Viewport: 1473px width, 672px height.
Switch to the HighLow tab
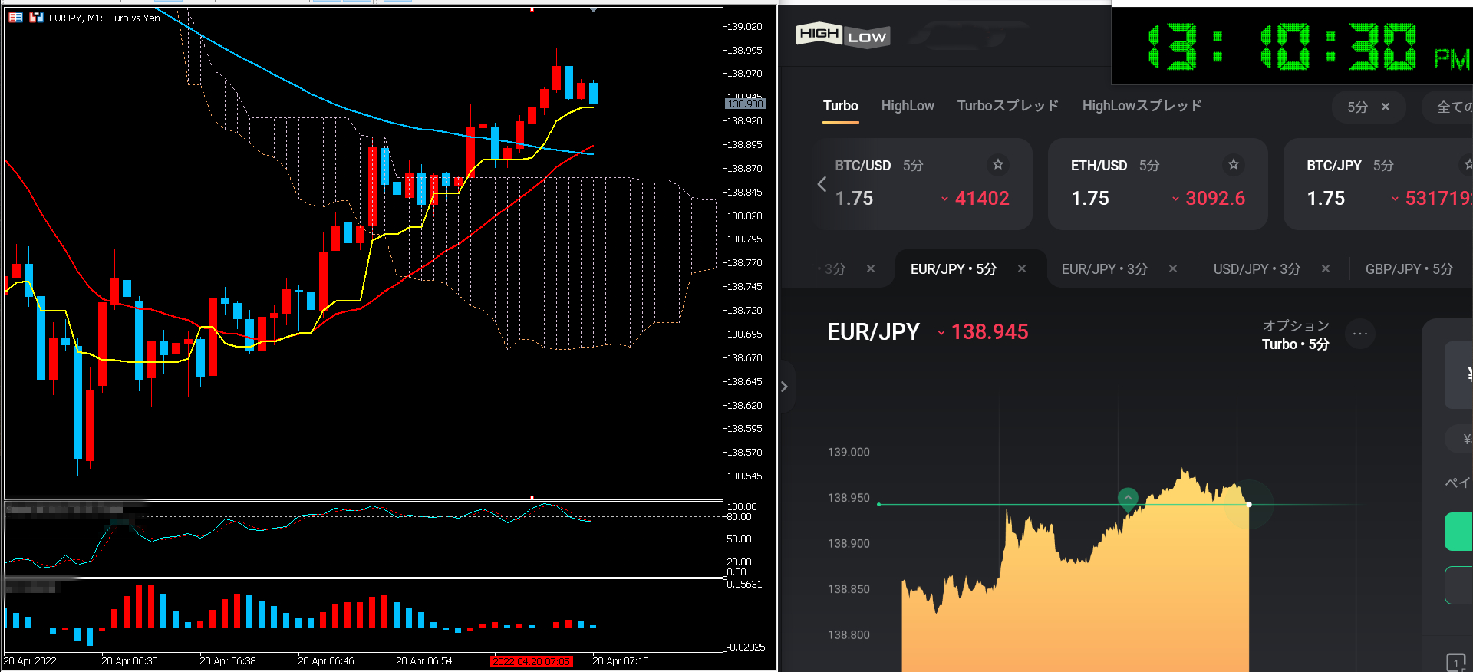(x=907, y=106)
